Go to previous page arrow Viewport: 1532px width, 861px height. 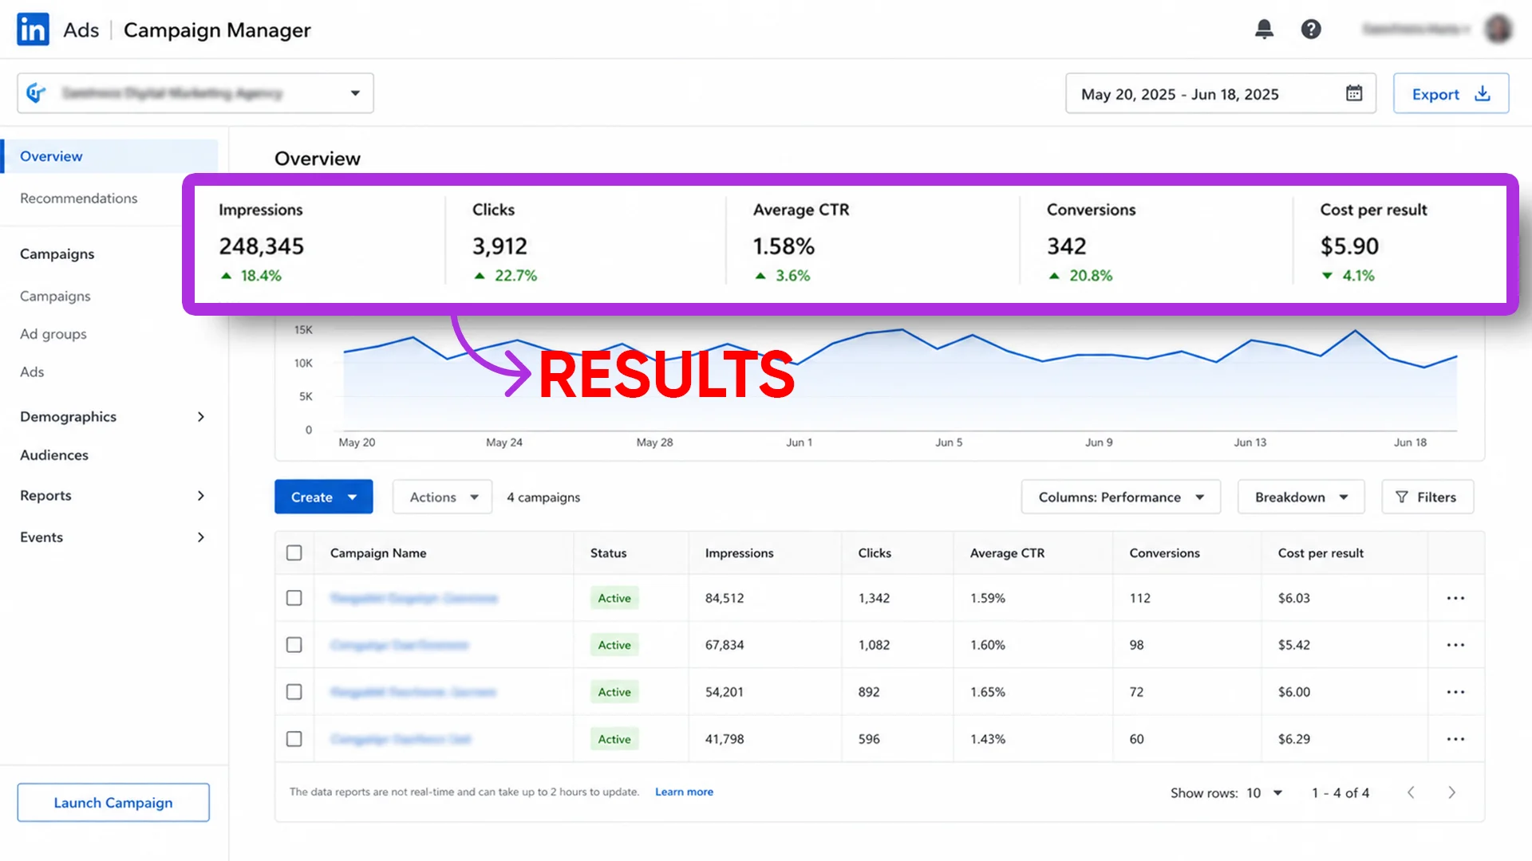tap(1411, 792)
